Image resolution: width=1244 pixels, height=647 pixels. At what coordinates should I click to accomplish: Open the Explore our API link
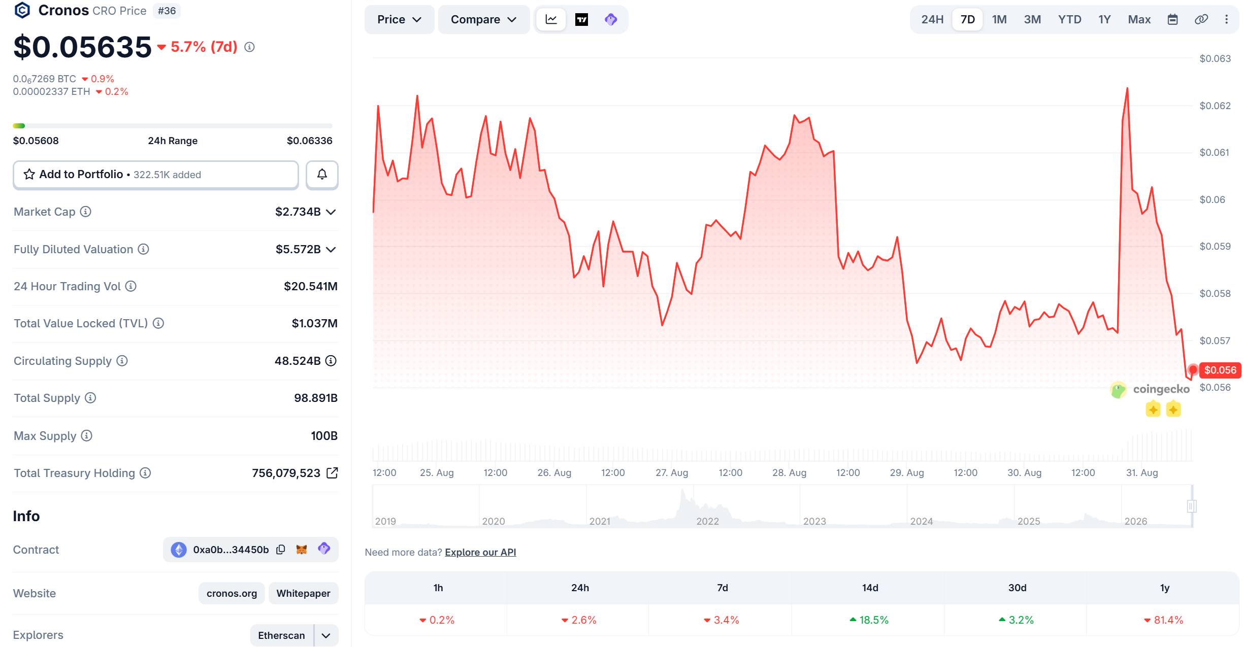pos(480,552)
